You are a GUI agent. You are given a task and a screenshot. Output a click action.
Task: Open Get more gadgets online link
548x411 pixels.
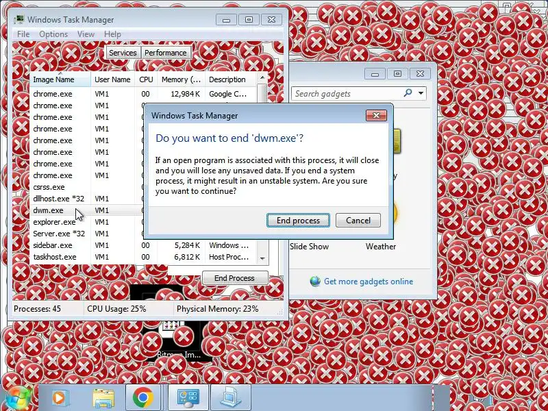(369, 282)
